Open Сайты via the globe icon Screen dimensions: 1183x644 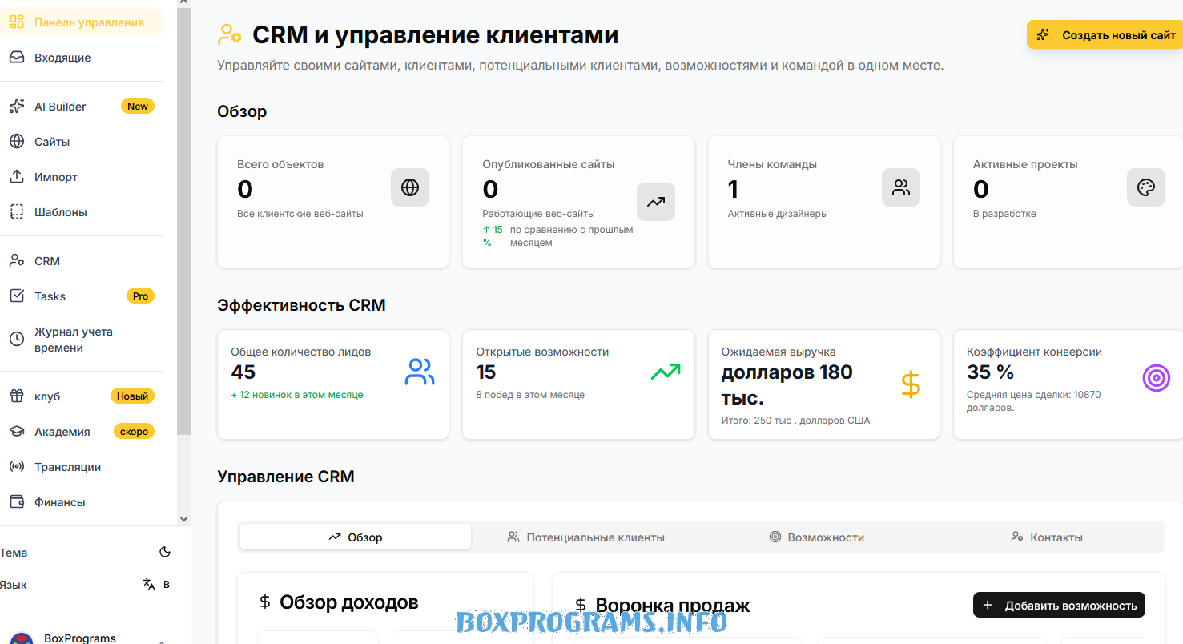tap(17, 142)
